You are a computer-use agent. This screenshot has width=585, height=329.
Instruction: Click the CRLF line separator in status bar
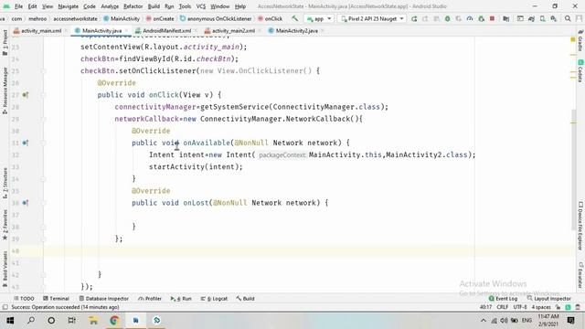502,307
